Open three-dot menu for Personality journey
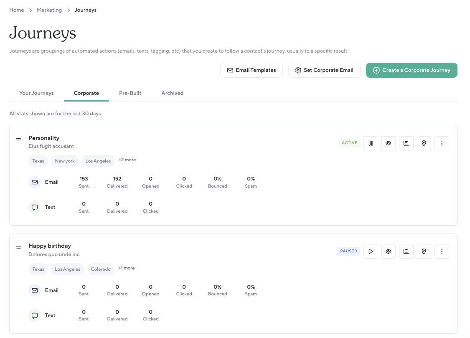The image size is (470, 338). tap(442, 143)
